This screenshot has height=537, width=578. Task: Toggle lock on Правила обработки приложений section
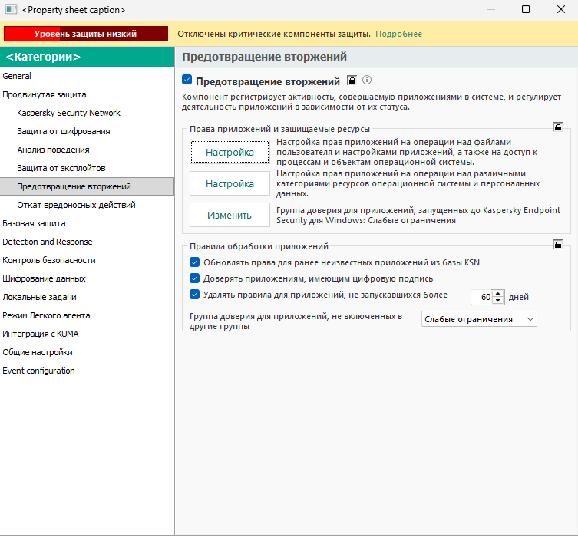[x=558, y=244]
